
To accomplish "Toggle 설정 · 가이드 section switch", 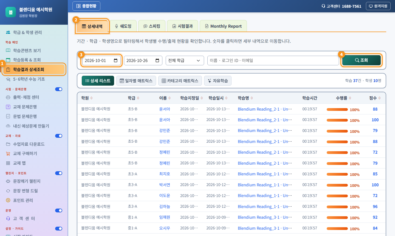I will [59, 229].
